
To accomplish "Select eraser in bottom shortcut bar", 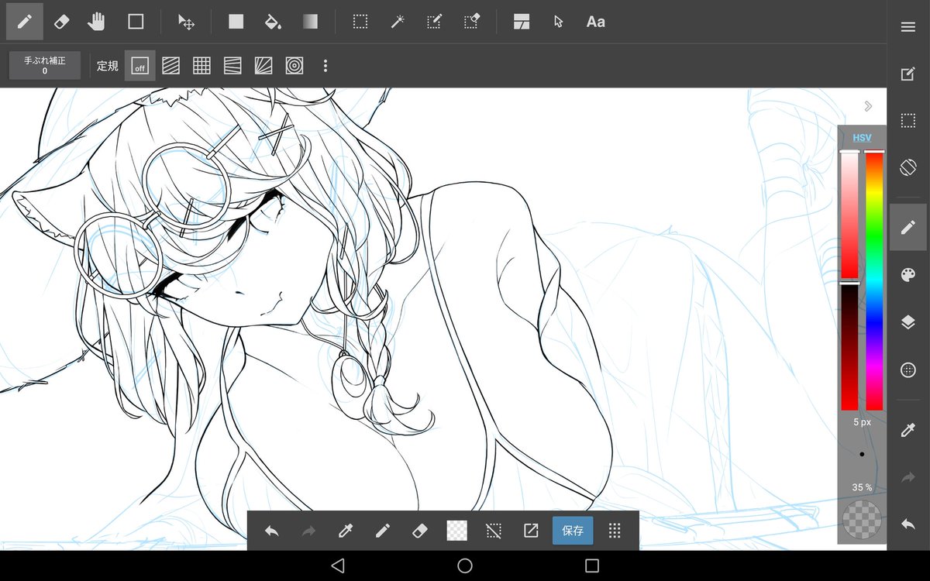I will [x=420, y=531].
